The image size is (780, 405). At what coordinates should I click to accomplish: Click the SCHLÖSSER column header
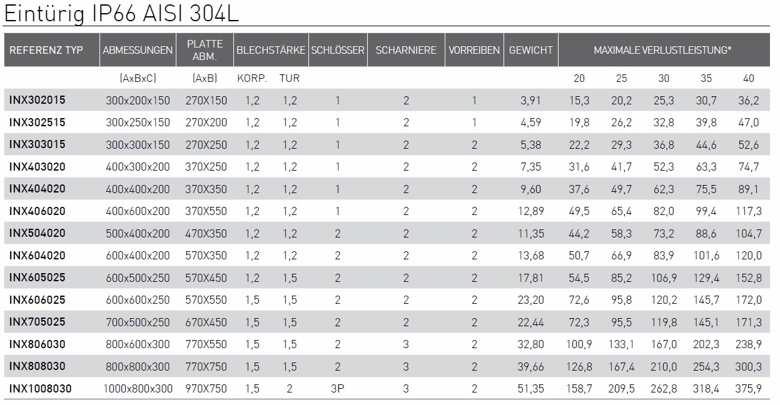pyautogui.click(x=337, y=50)
